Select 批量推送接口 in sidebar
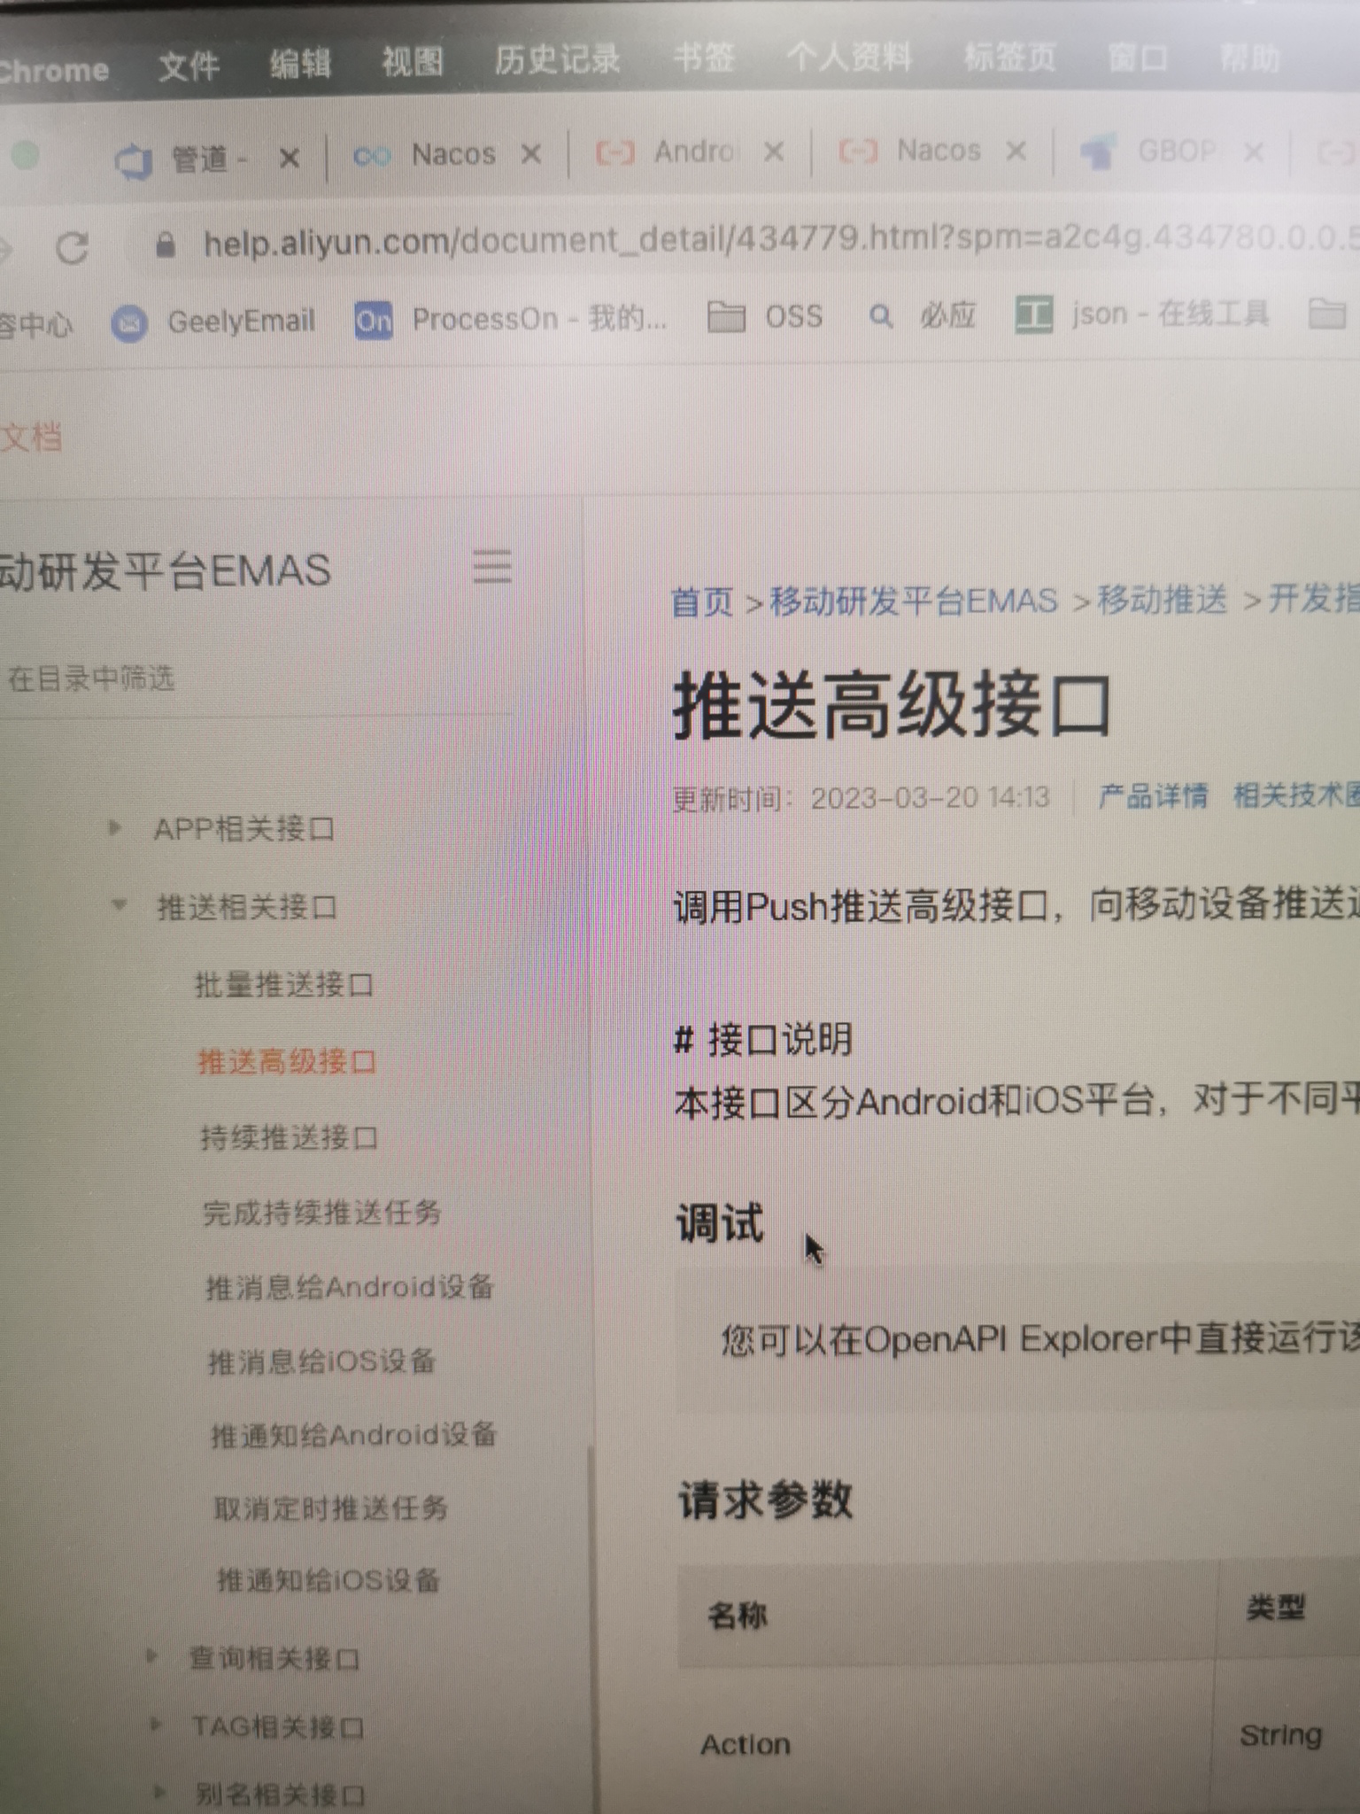 click(x=284, y=985)
